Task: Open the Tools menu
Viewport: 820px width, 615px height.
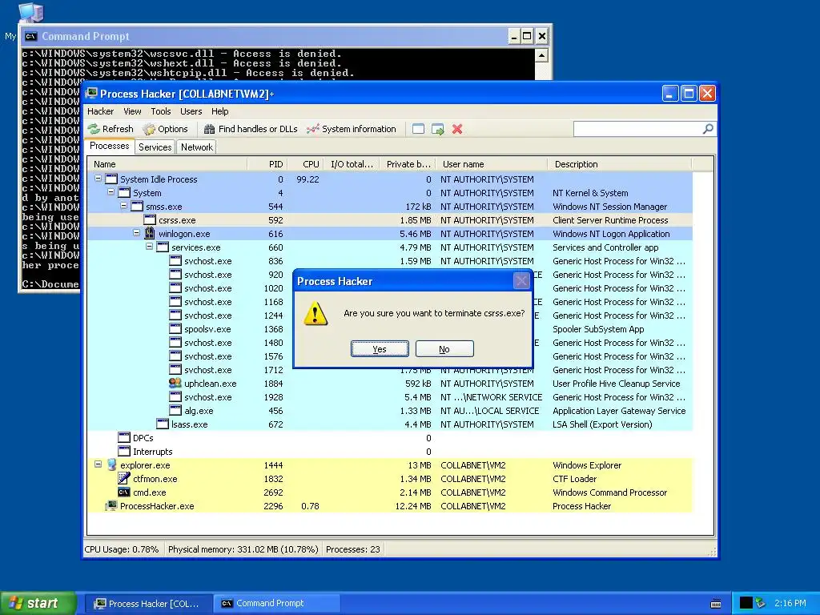Action: pos(160,111)
